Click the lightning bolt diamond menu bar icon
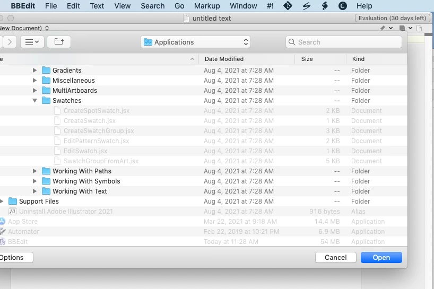 click(x=325, y=6)
